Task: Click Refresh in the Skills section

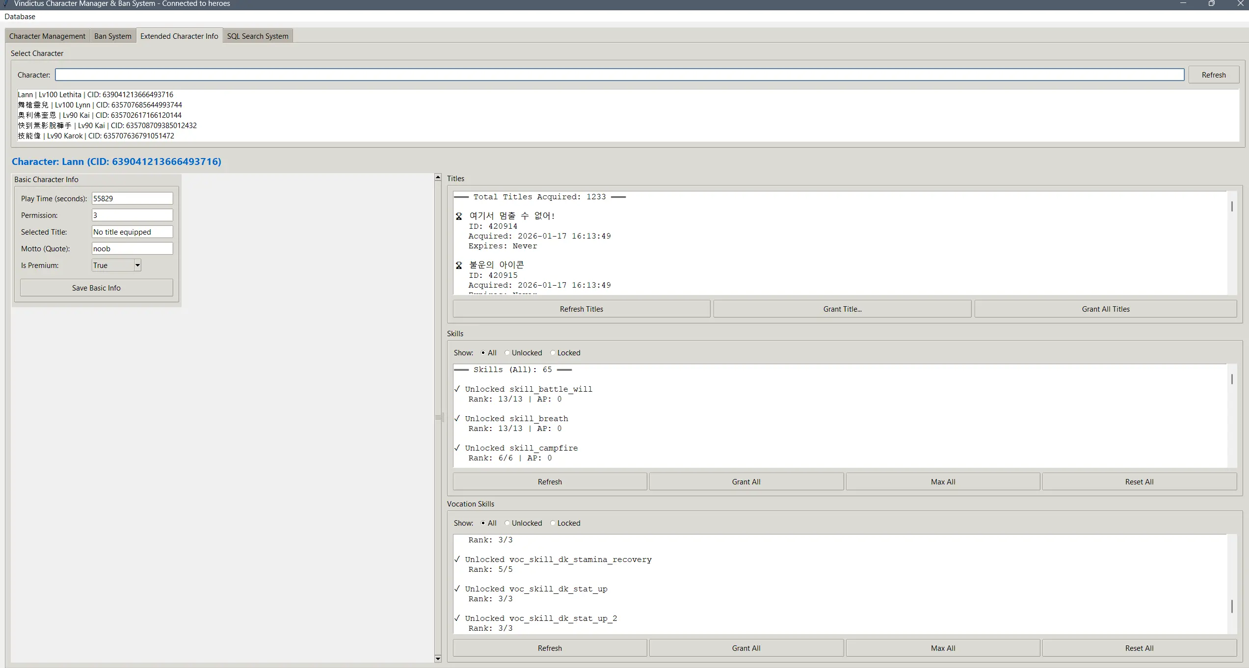Action: click(550, 482)
